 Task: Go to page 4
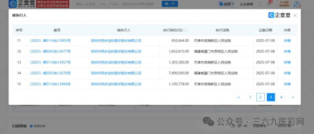tap(281, 97)
